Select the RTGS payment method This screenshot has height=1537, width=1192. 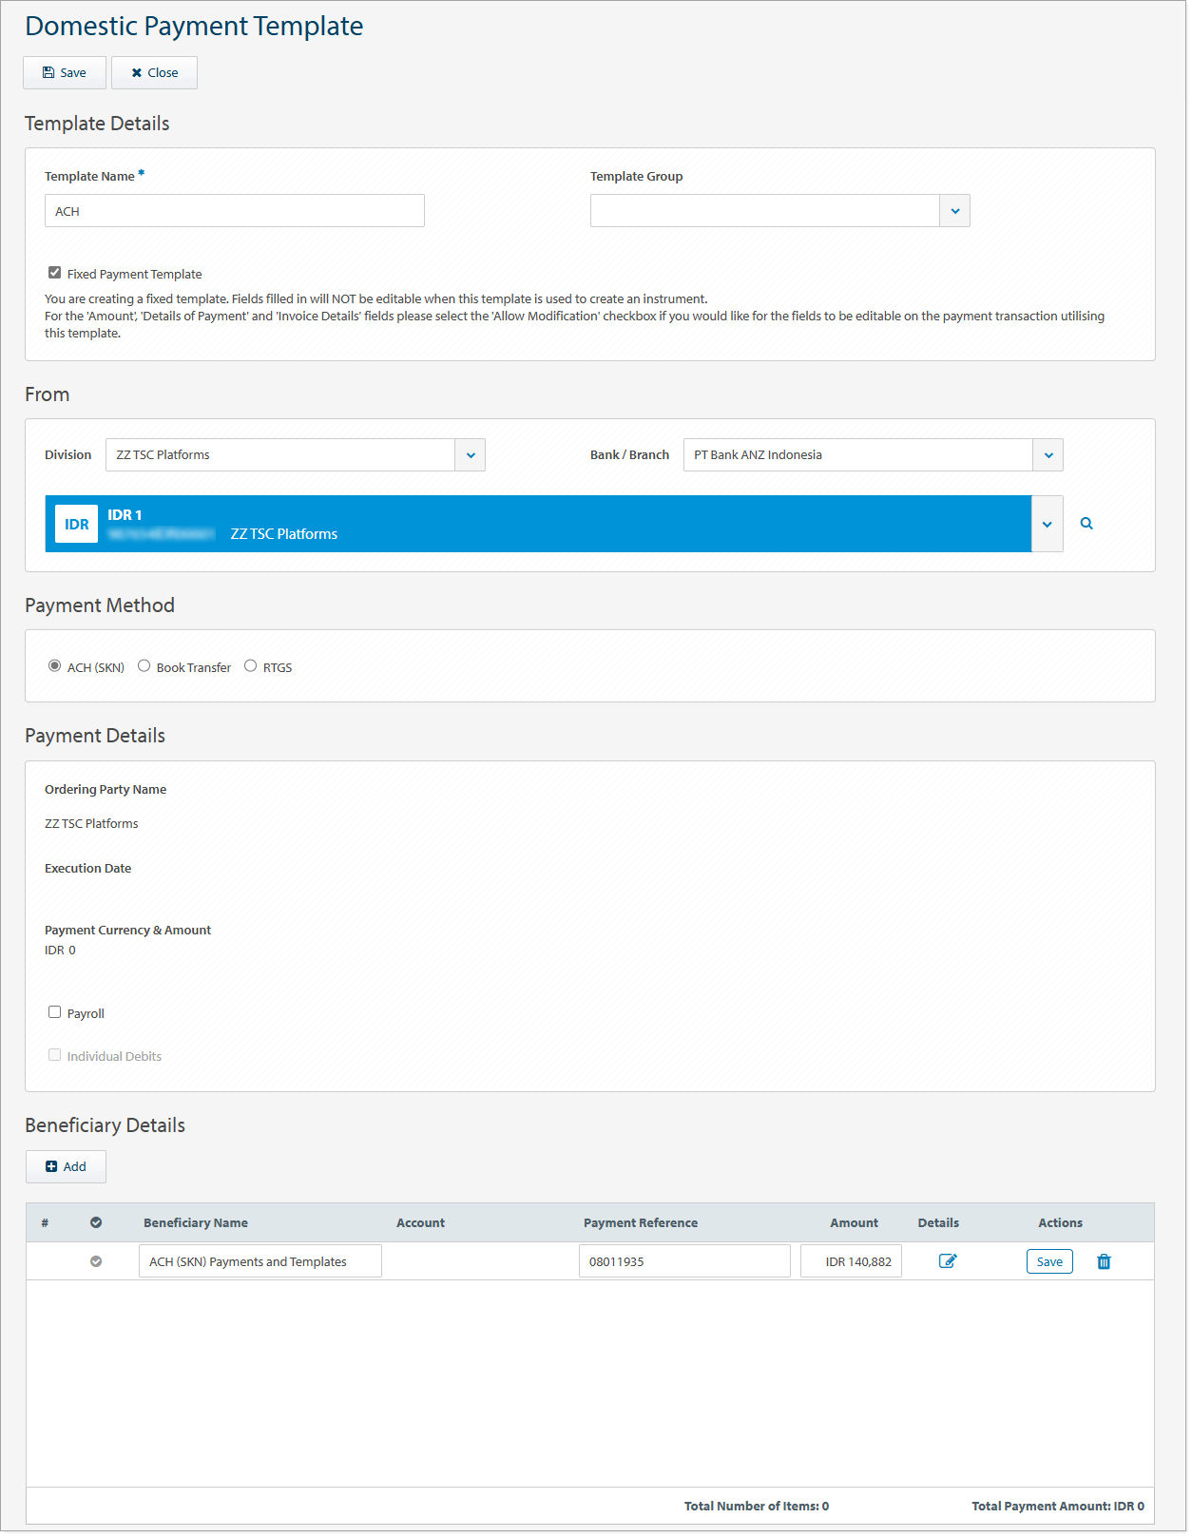click(x=251, y=666)
